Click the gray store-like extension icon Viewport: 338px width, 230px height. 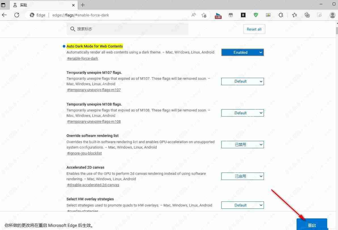pyautogui.click(x=231, y=15)
